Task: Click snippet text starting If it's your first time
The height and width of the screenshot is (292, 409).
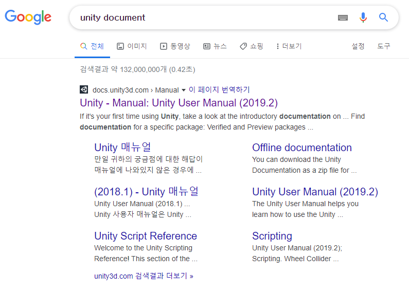Action: click(222, 121)
